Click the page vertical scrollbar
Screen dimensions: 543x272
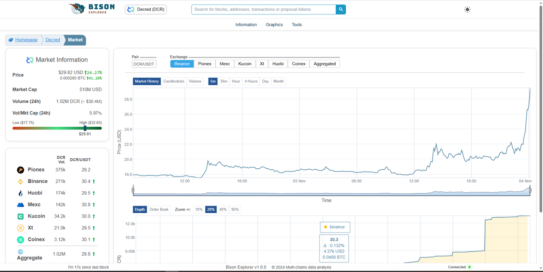click(540, 109)
